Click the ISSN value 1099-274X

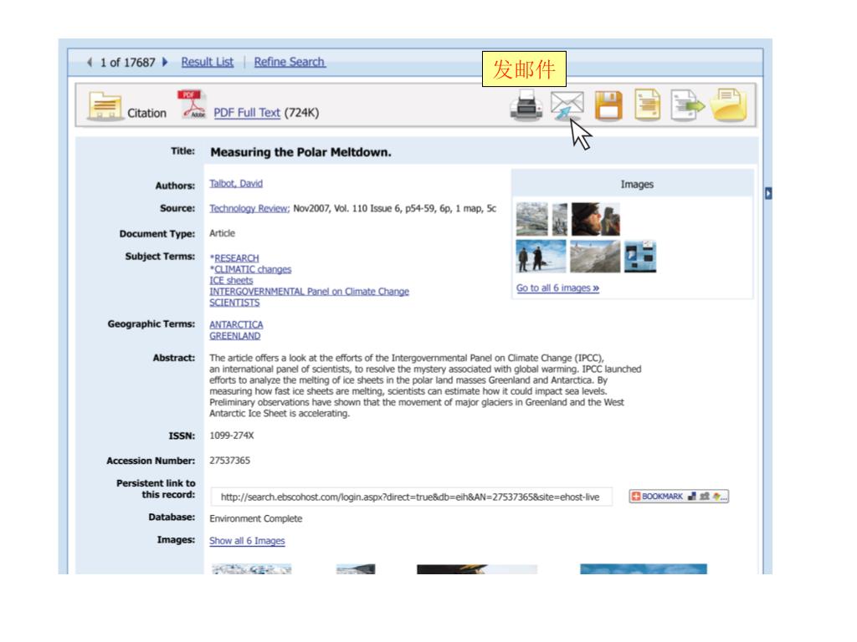coord(231,436)
